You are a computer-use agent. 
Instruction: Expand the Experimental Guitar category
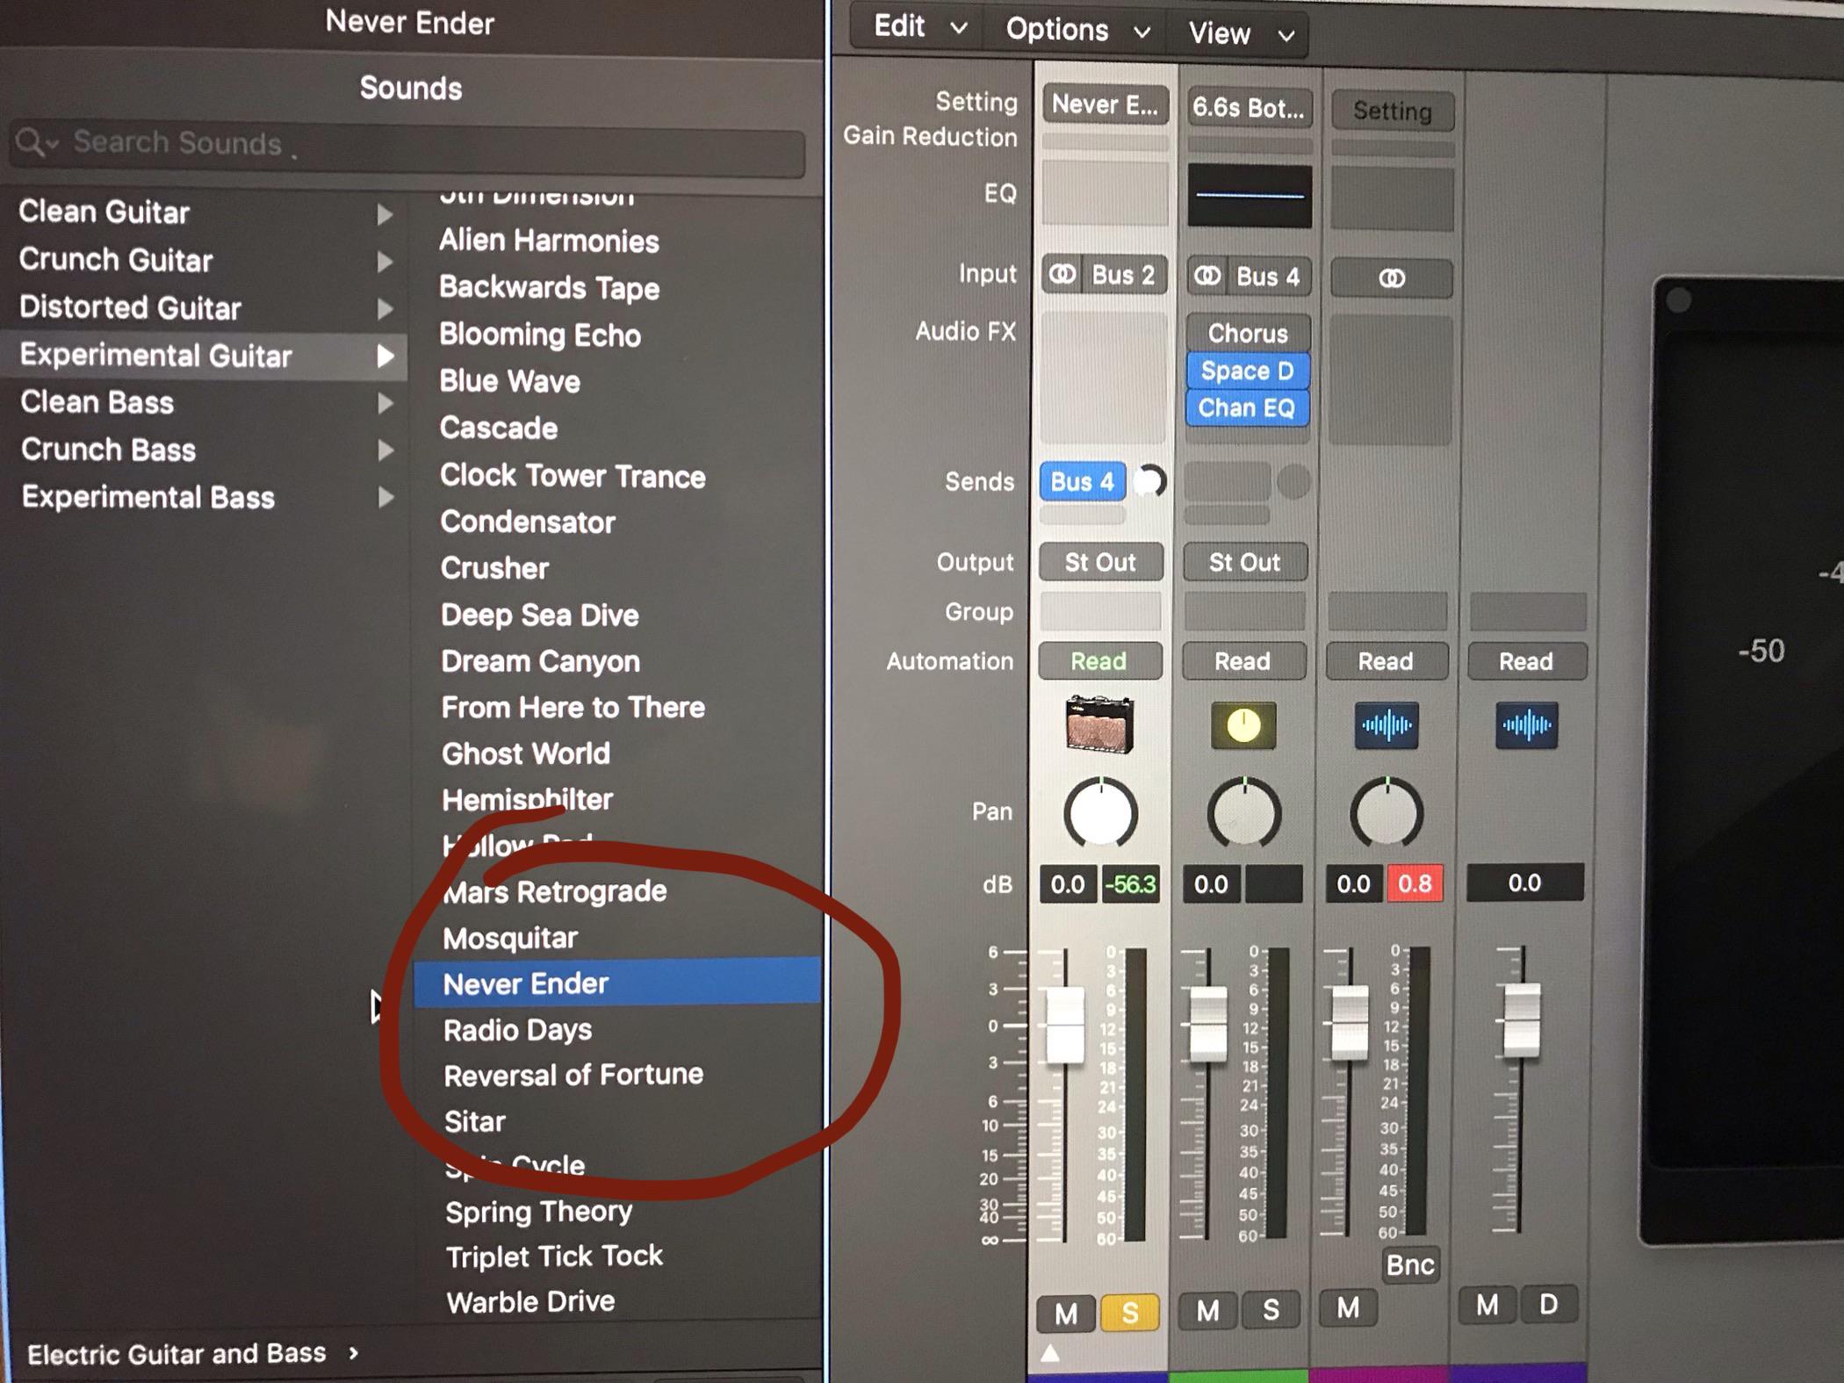[x=385, y=356]
